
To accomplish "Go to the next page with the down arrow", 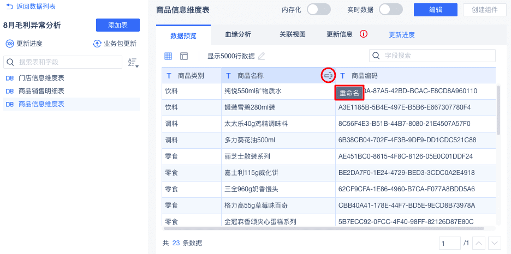I will (x=495, y=243).
